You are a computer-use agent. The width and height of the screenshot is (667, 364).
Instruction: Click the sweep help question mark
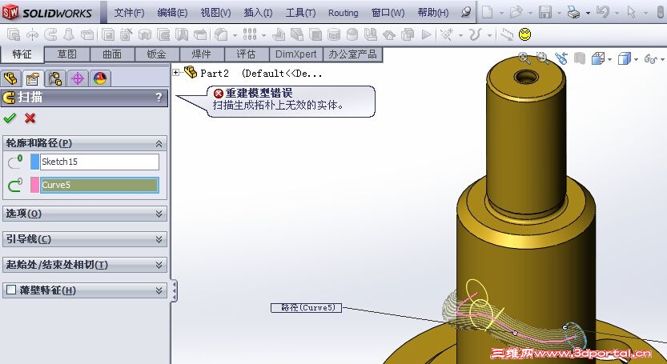pyautogui.click(x=159, y=98)
